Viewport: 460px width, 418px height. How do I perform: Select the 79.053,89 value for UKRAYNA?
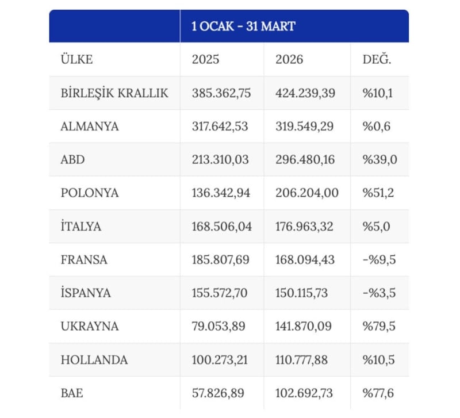tap(218, 327)
